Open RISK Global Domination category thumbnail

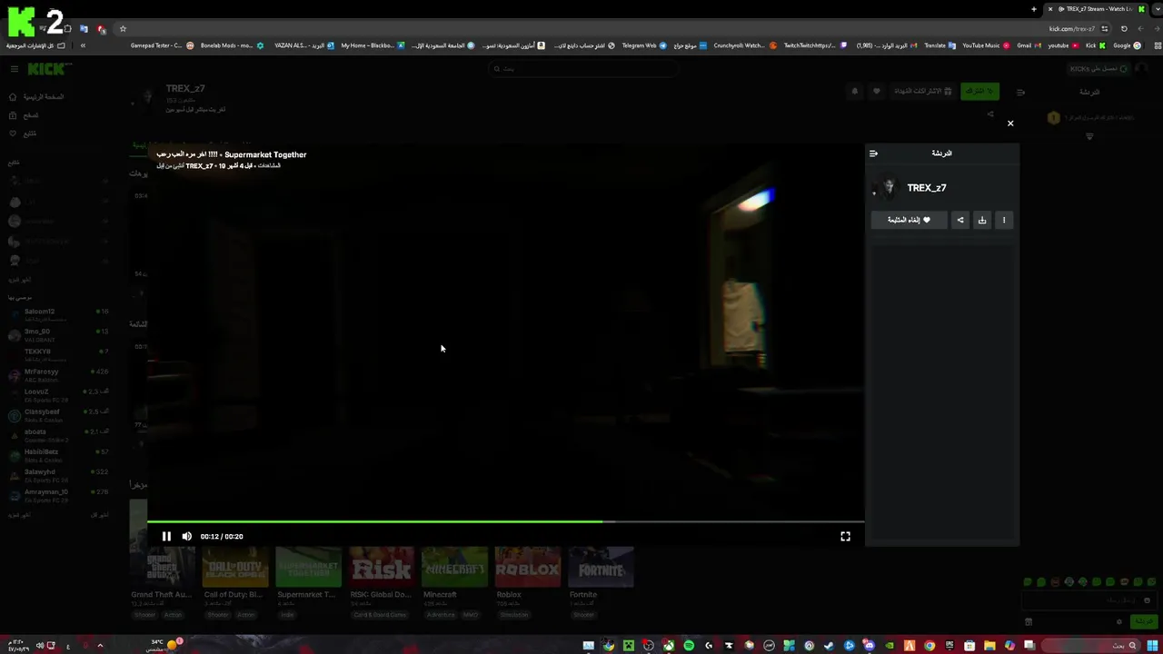tap(382, 568)
